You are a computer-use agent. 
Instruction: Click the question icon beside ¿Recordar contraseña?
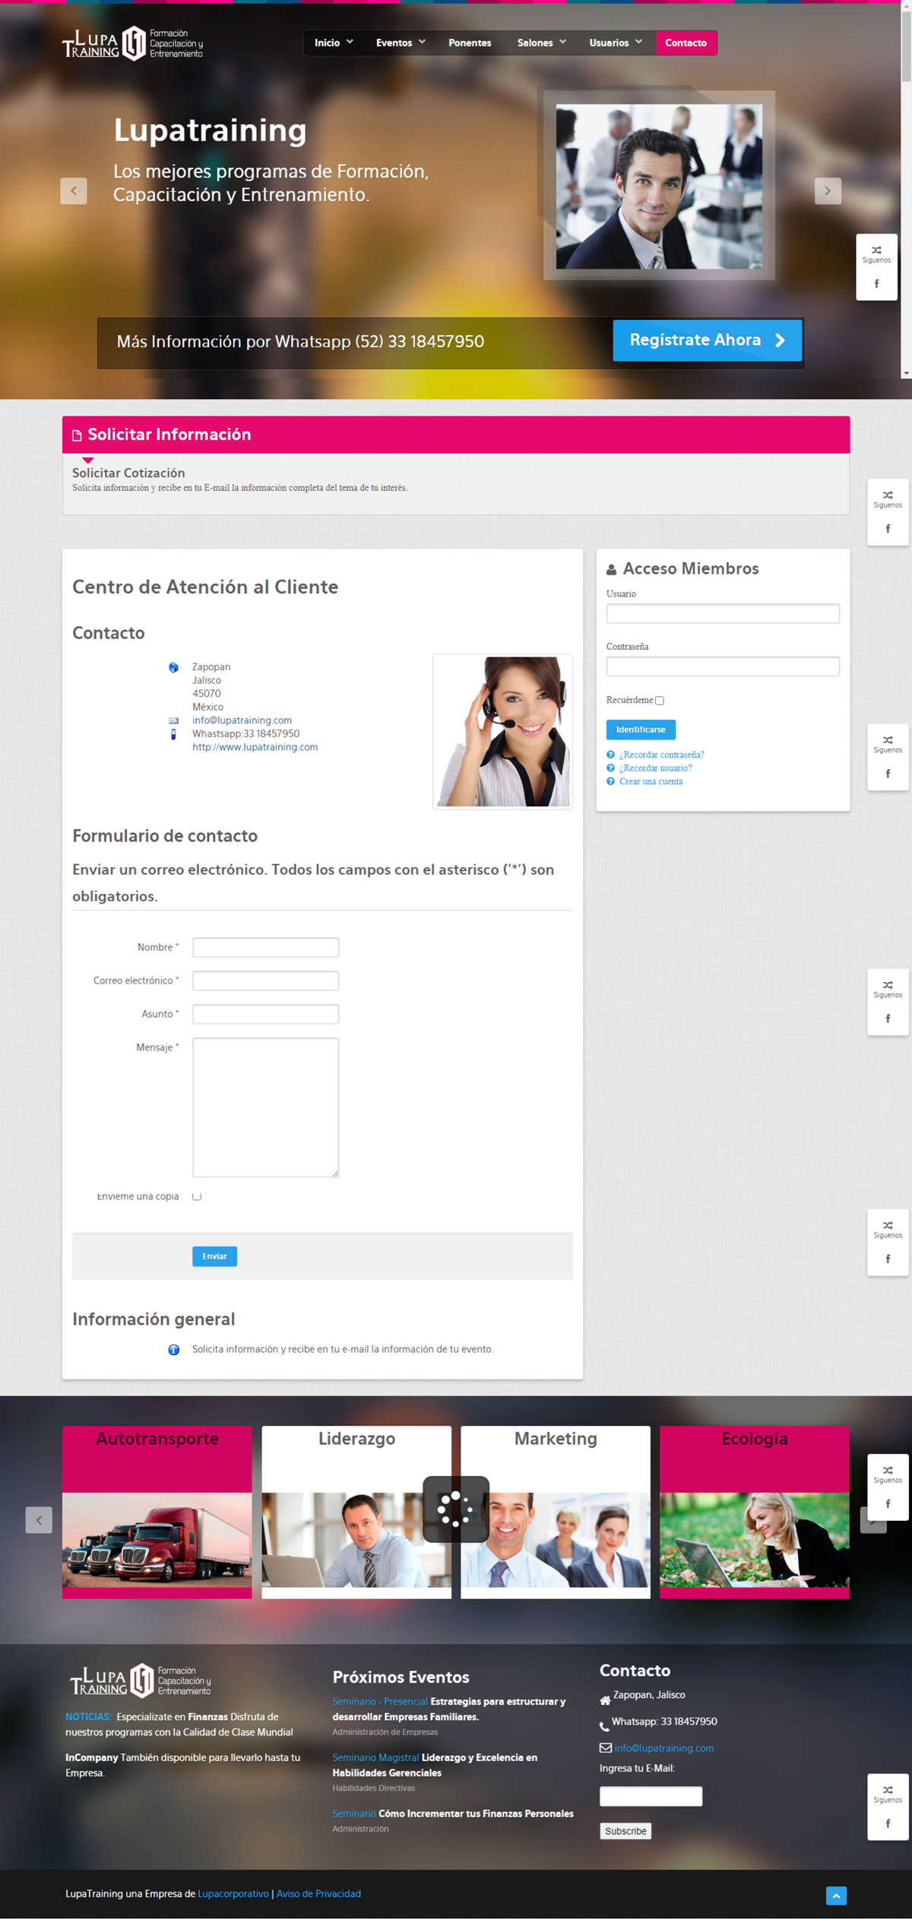[610, 755]
